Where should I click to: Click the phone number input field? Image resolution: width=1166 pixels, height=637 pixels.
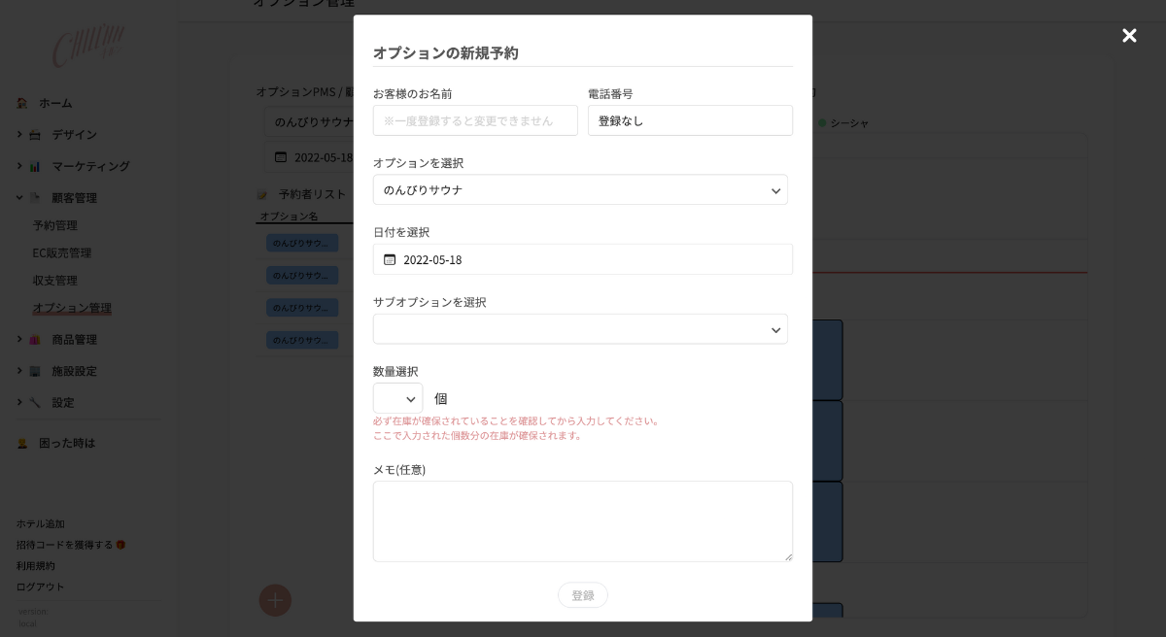(x=690, y=120)
